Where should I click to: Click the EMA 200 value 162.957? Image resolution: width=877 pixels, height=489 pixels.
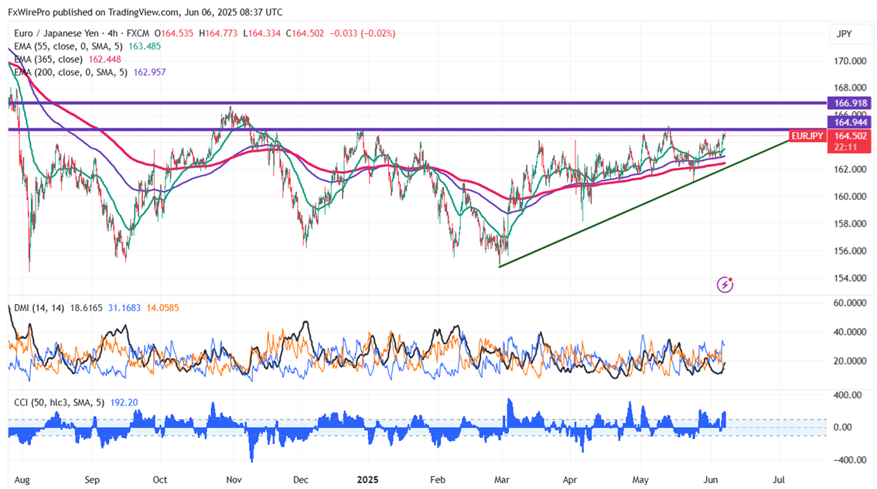[x=149, y=72]
